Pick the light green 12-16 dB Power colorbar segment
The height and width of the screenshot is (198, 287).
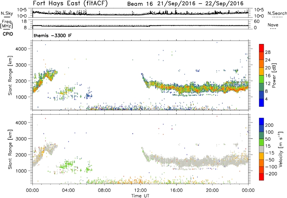[262, 79]
